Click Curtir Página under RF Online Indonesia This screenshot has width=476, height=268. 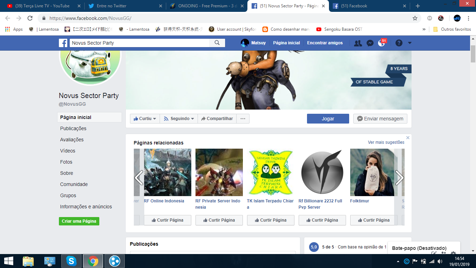pyautogui.click(x=168, y=220)
